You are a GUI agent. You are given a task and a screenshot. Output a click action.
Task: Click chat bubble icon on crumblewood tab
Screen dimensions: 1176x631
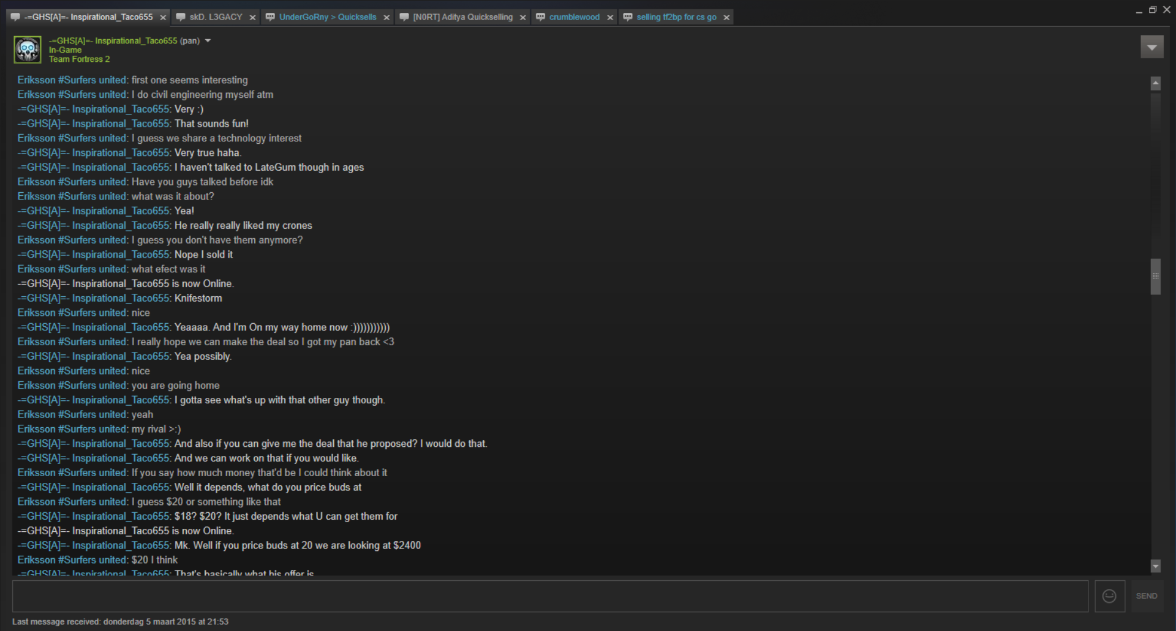click(540, 17)
